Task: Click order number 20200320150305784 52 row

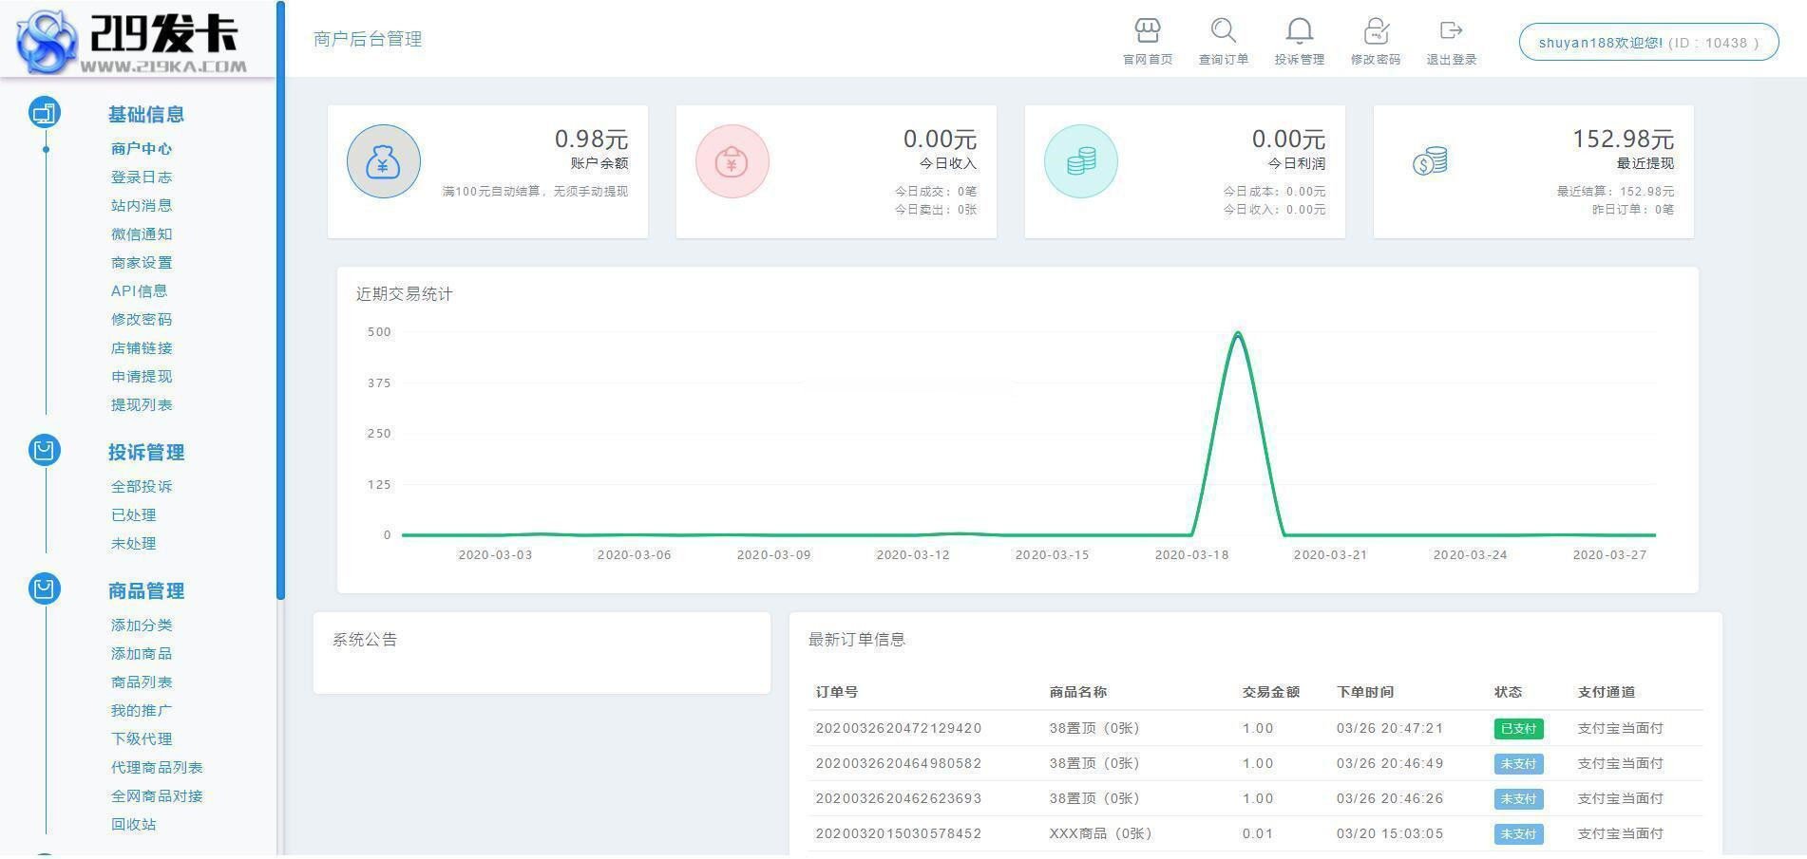Action: [899, 833]
